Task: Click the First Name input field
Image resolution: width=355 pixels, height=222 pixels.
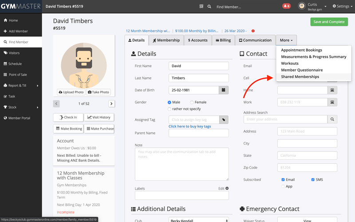Action: coord(198,66)
